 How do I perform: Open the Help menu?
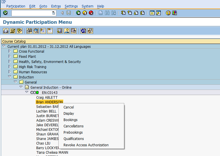pos(100,6)
